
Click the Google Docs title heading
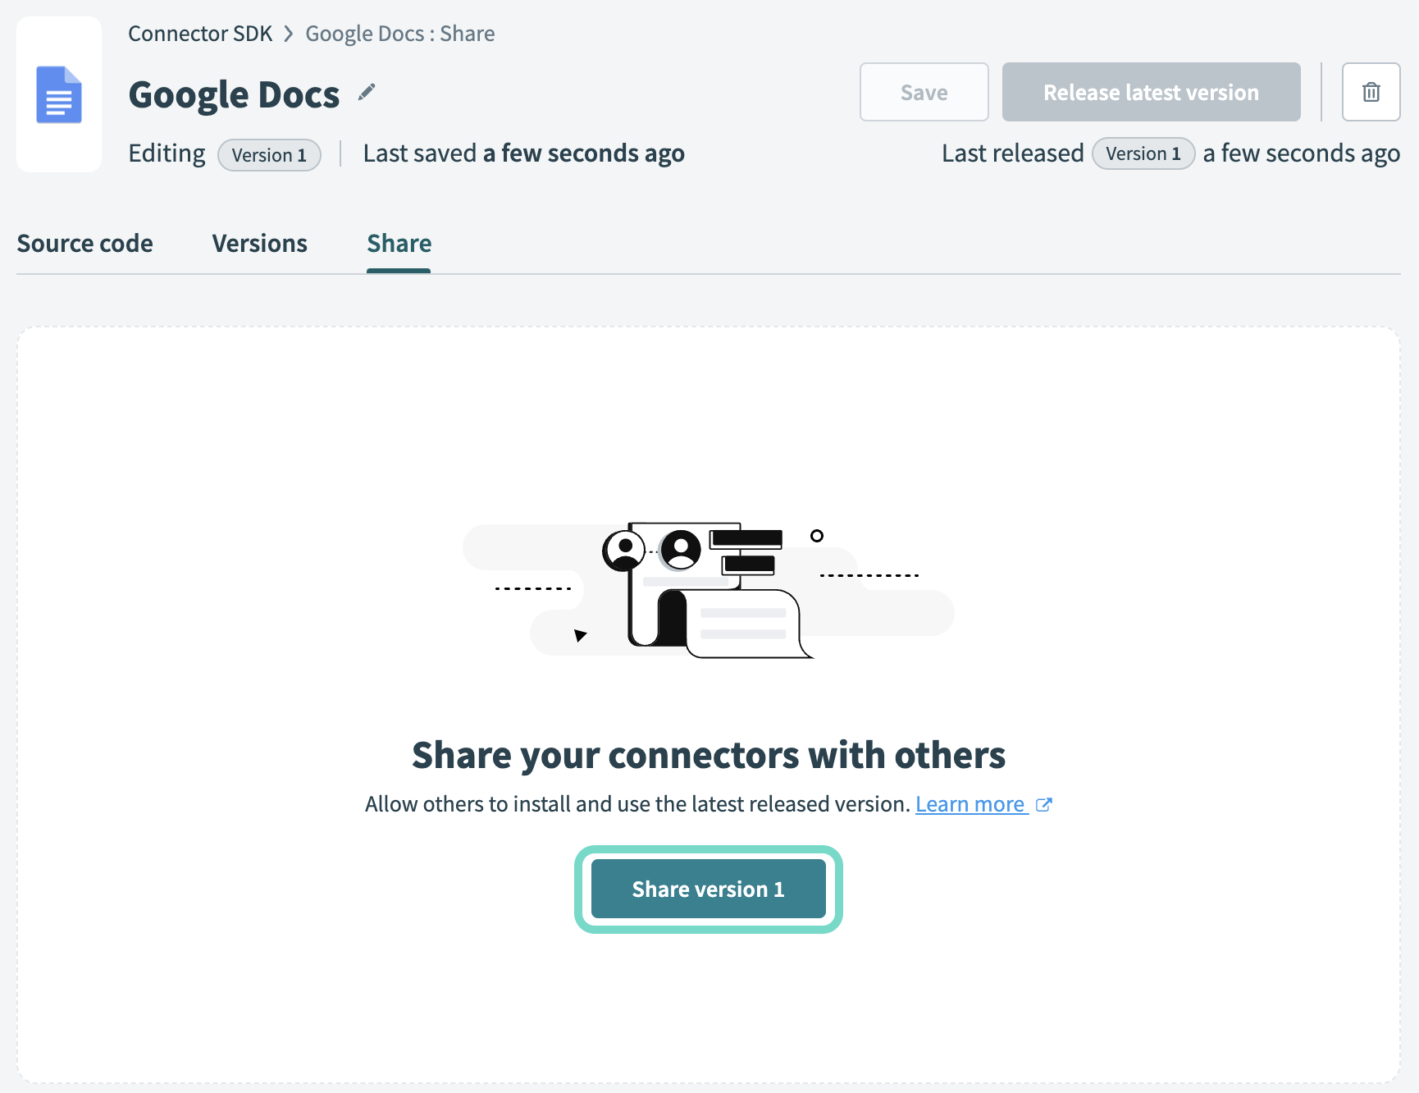pos(234,94)
